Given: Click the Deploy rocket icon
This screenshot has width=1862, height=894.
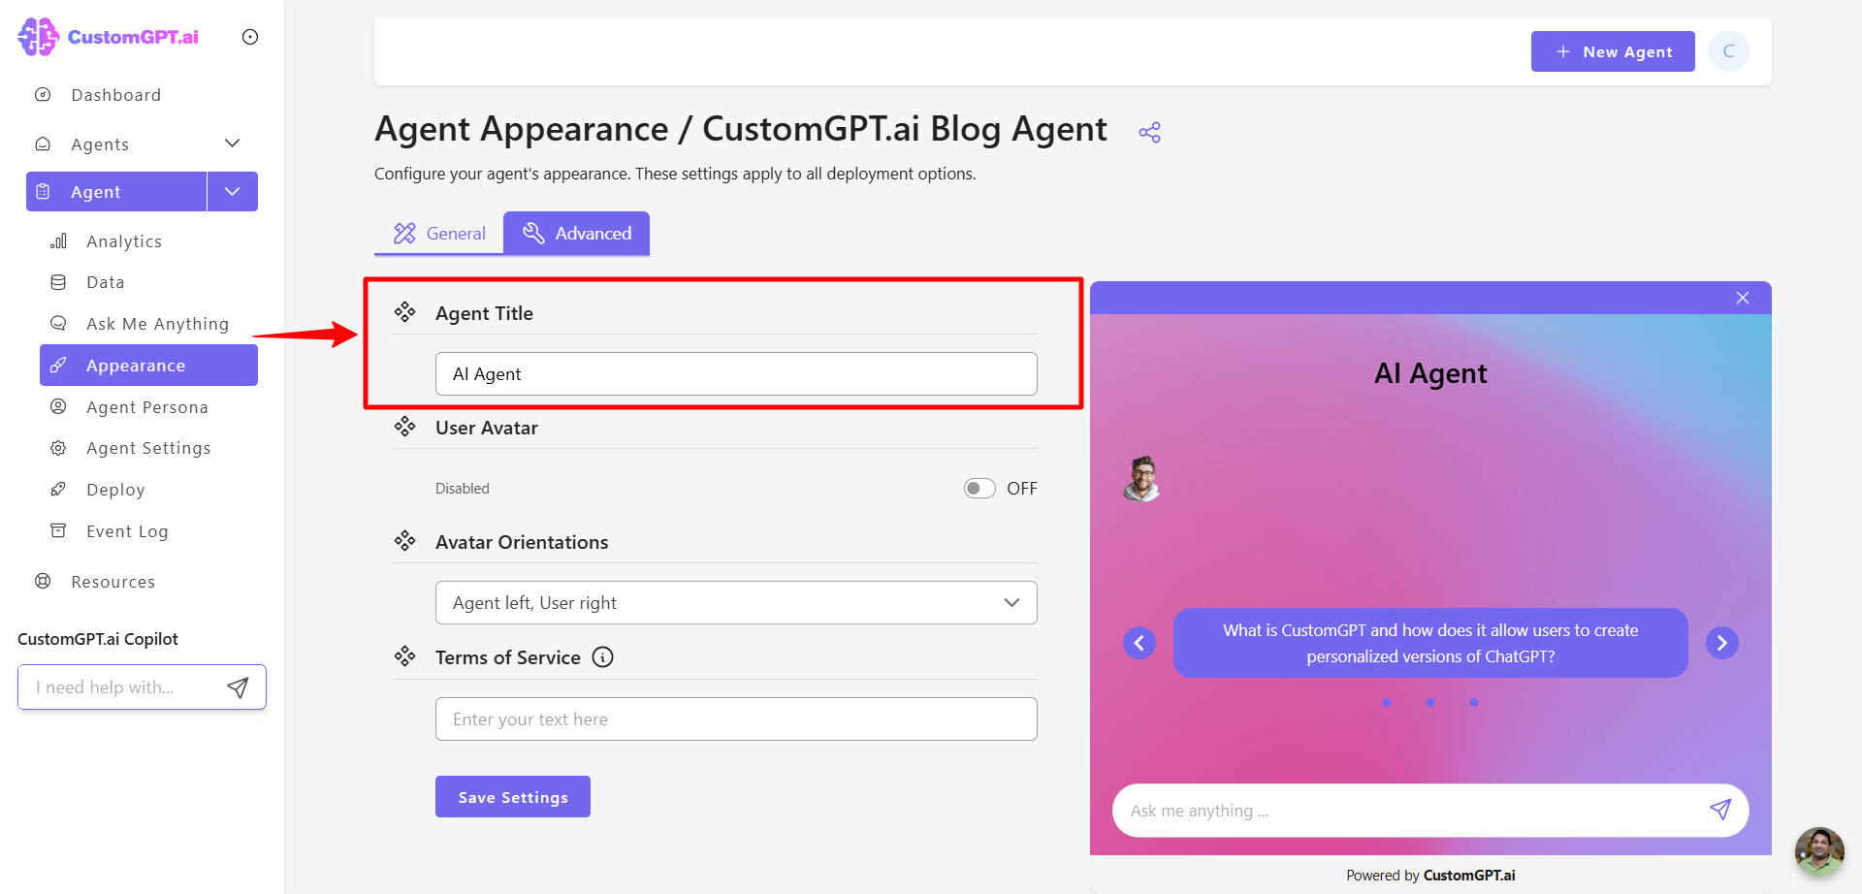Looking at the screenshot, I should [x=58, y=489].
